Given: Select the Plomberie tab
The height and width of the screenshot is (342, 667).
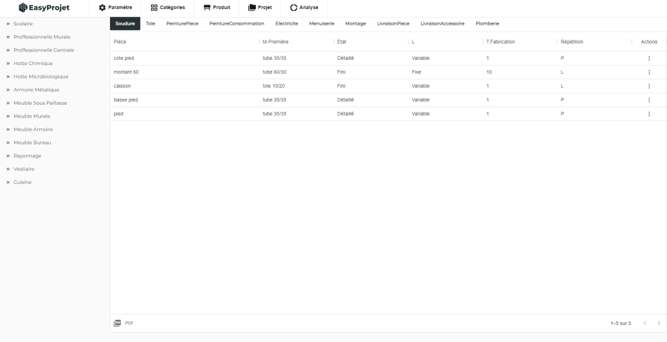Looking at the screenshot, I should pyautogui.click(x=487, y=23).
